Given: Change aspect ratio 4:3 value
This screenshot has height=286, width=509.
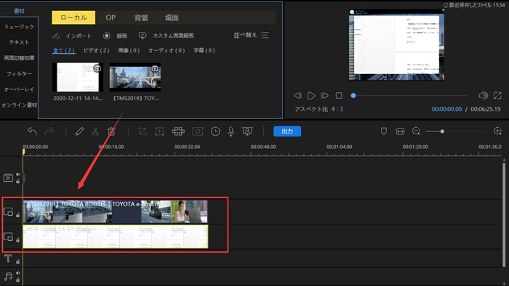Looking at the screenshot, I should click(337, 109).
